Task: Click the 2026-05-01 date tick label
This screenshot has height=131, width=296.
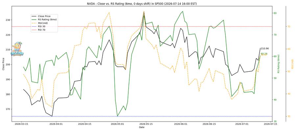Action: click(117, 124)
